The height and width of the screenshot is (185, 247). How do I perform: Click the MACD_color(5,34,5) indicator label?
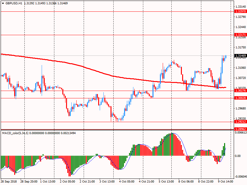[15, 133]
